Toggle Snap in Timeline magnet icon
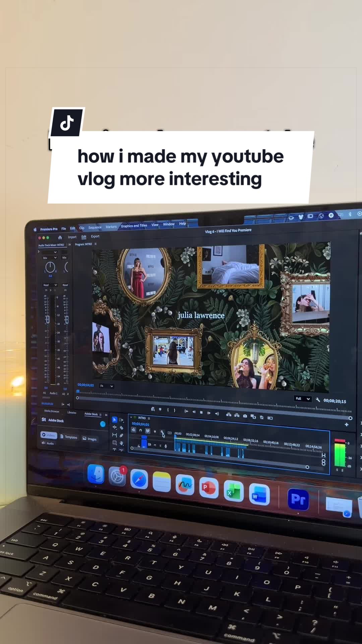This screenshot has height=644, width=362. (x=140, y=430)
